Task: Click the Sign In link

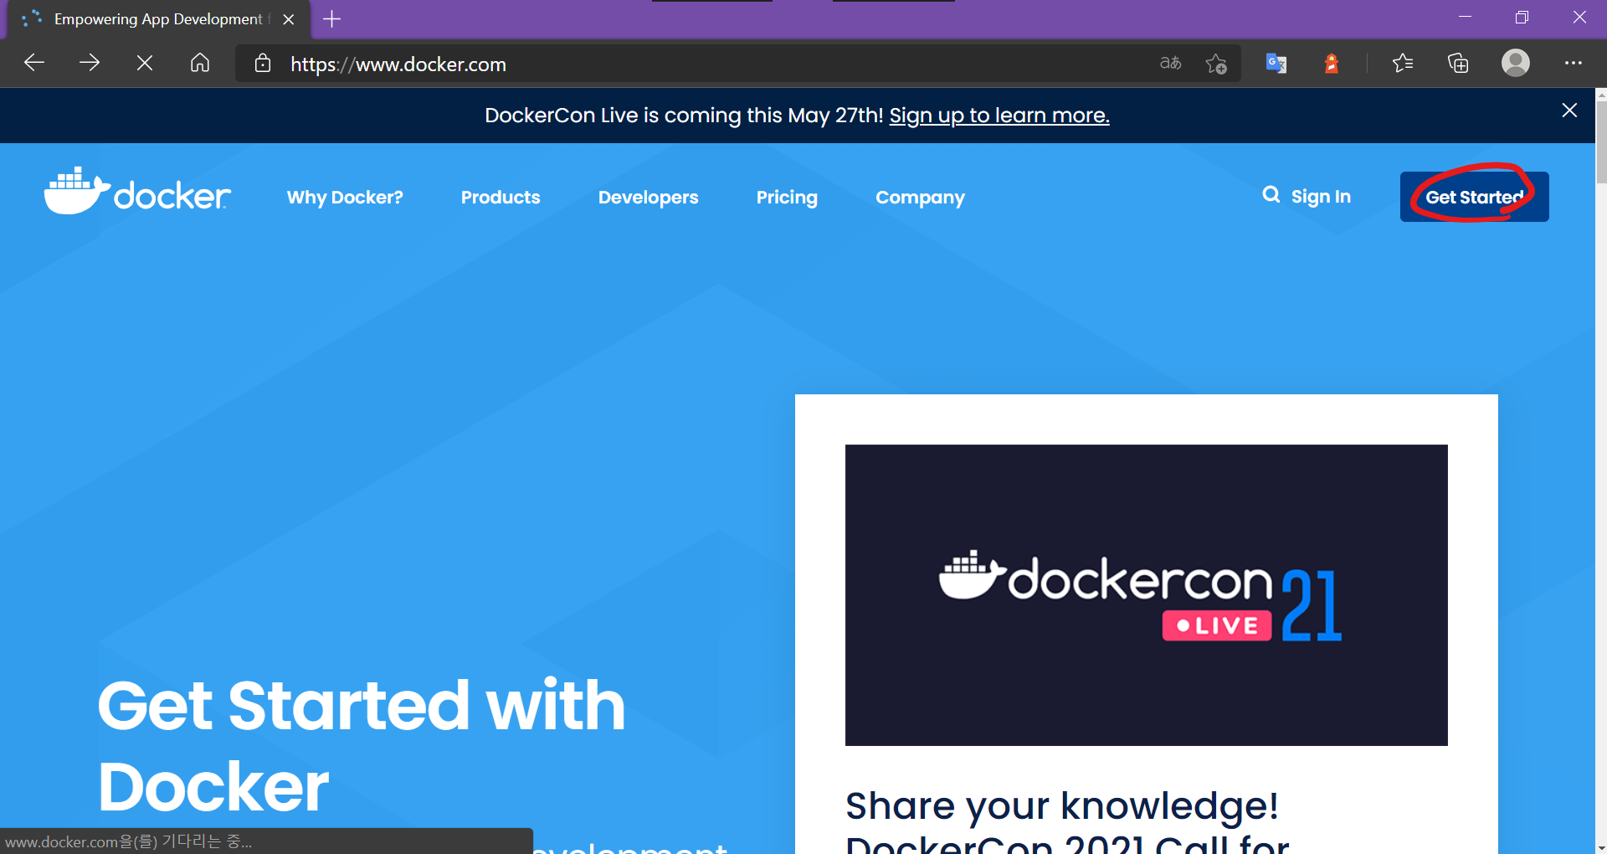Action: (x=1321, y=197)
